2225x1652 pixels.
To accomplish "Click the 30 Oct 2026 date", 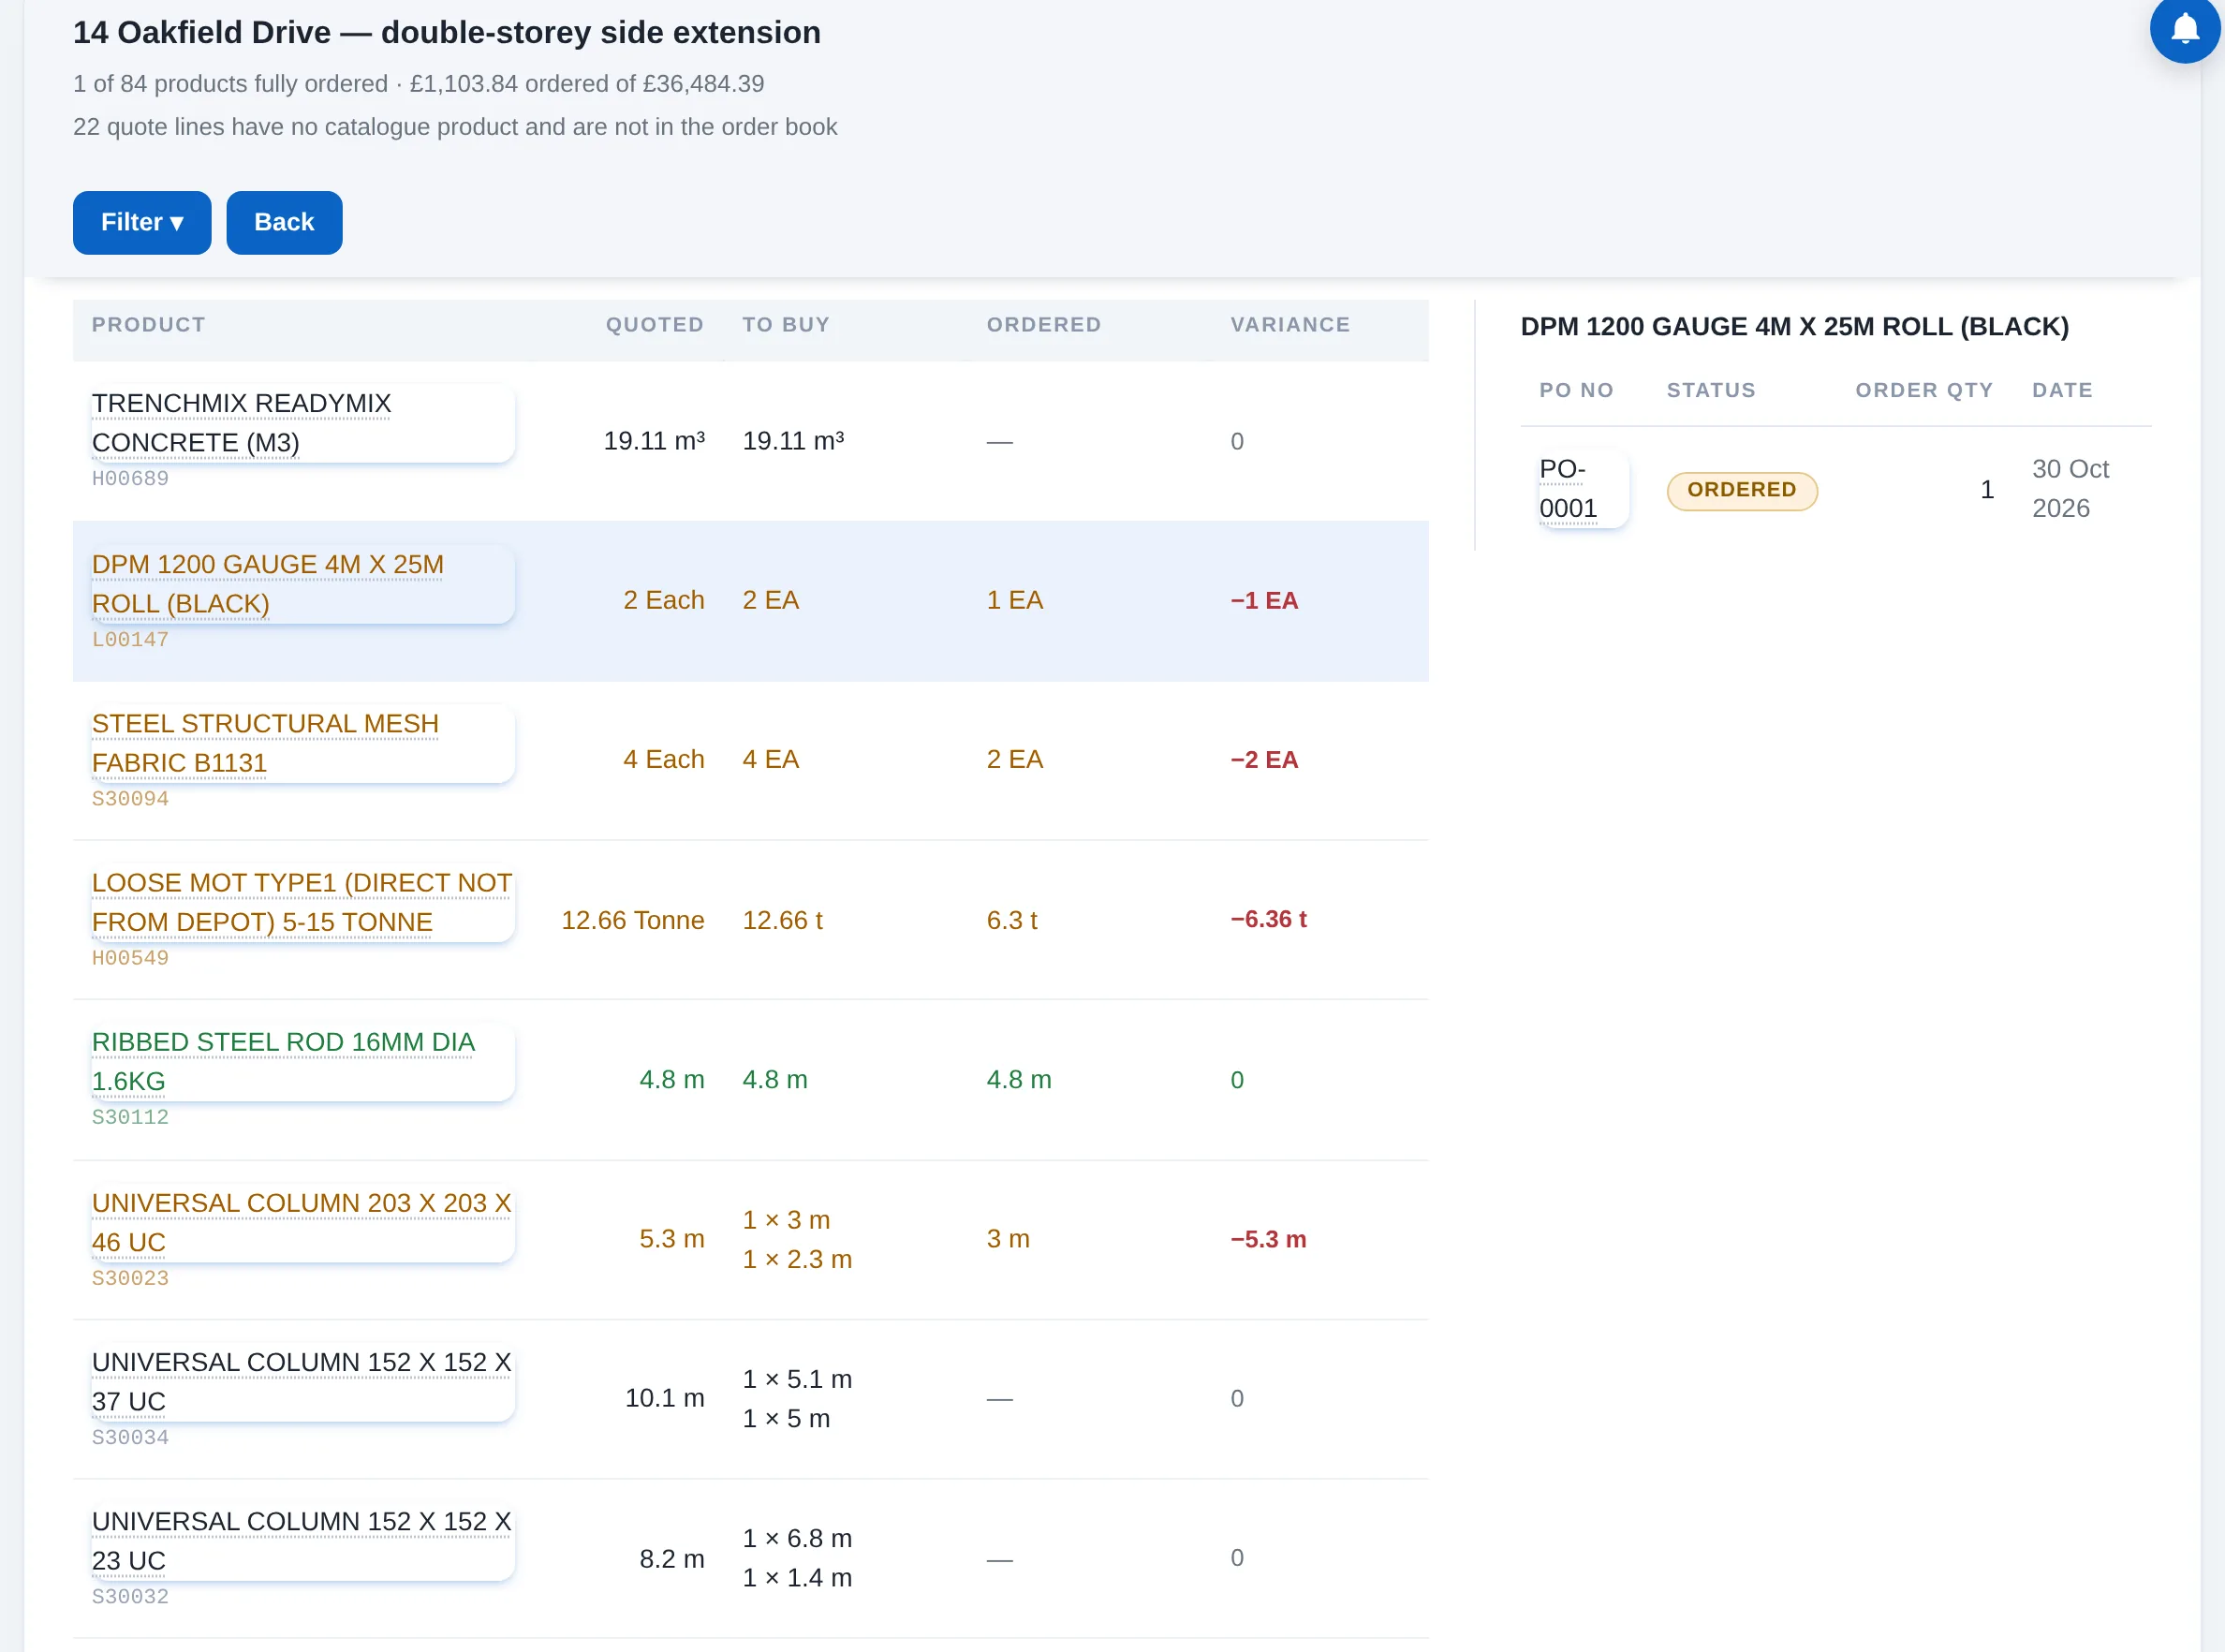I will tap(2070, 489).
